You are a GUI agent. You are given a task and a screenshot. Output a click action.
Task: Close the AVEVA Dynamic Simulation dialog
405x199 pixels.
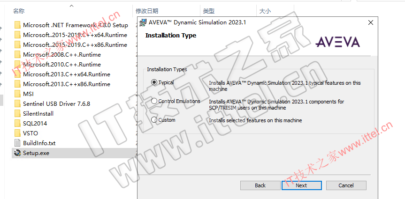pyautogui.click(x=371, y=22)
